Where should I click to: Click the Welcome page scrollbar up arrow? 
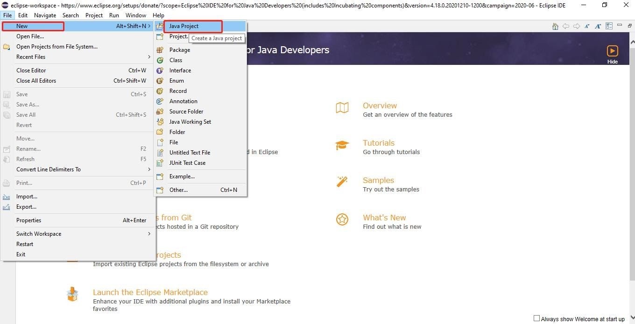[x=632, y=42]
